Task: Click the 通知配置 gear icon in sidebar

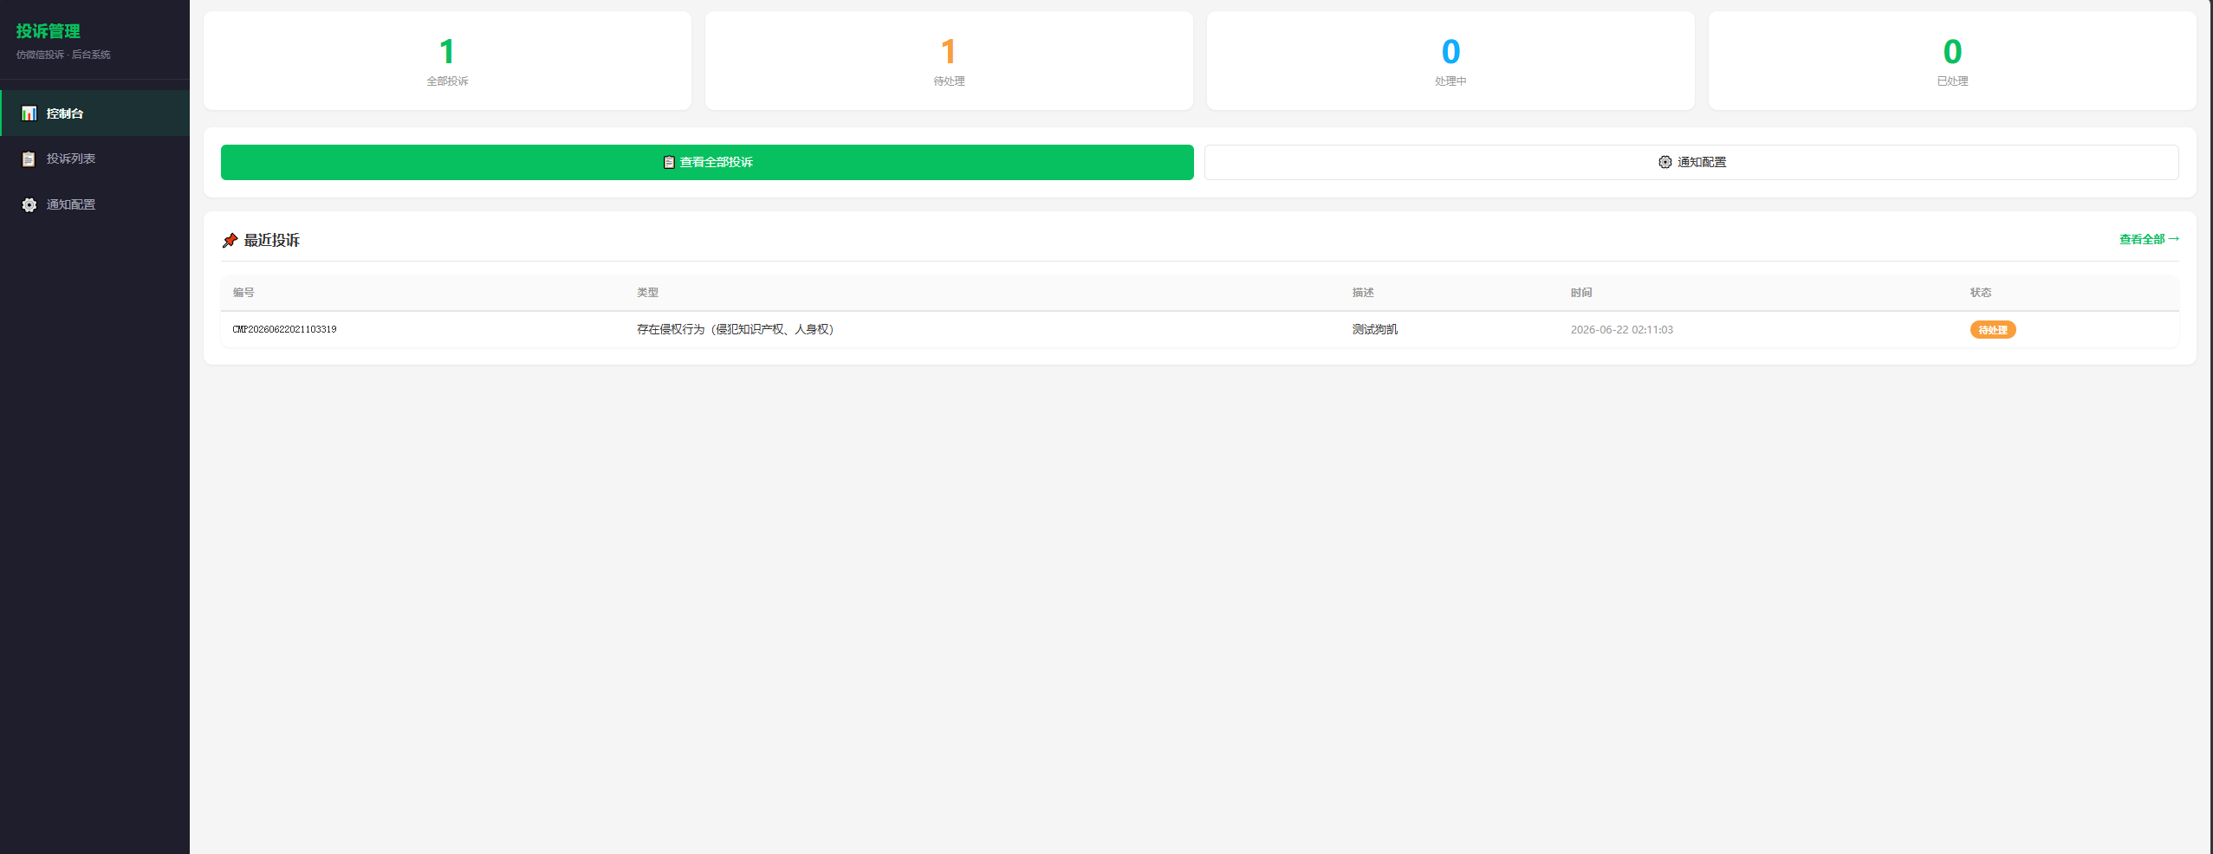Action: click(29, 205)
